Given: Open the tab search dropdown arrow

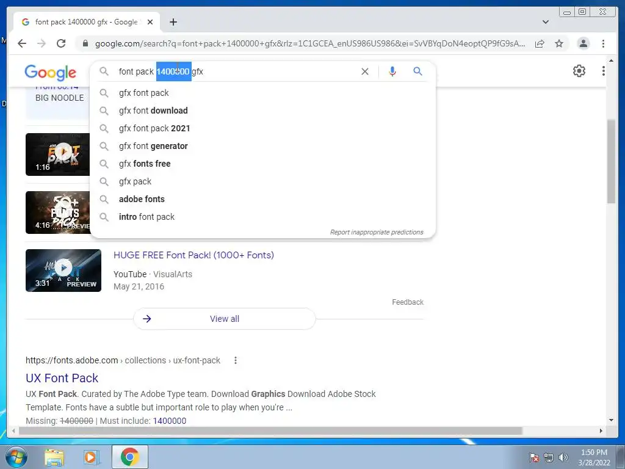Looking at the screenshot, I should coord(546,22).
